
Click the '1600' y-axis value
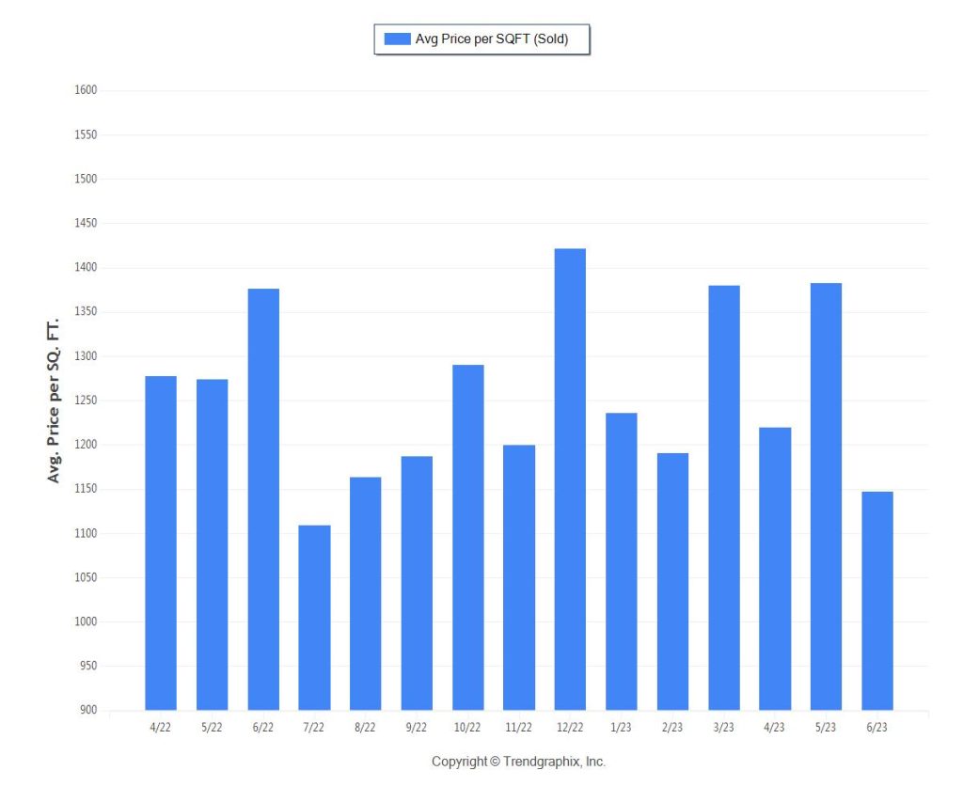coord(86,89)
